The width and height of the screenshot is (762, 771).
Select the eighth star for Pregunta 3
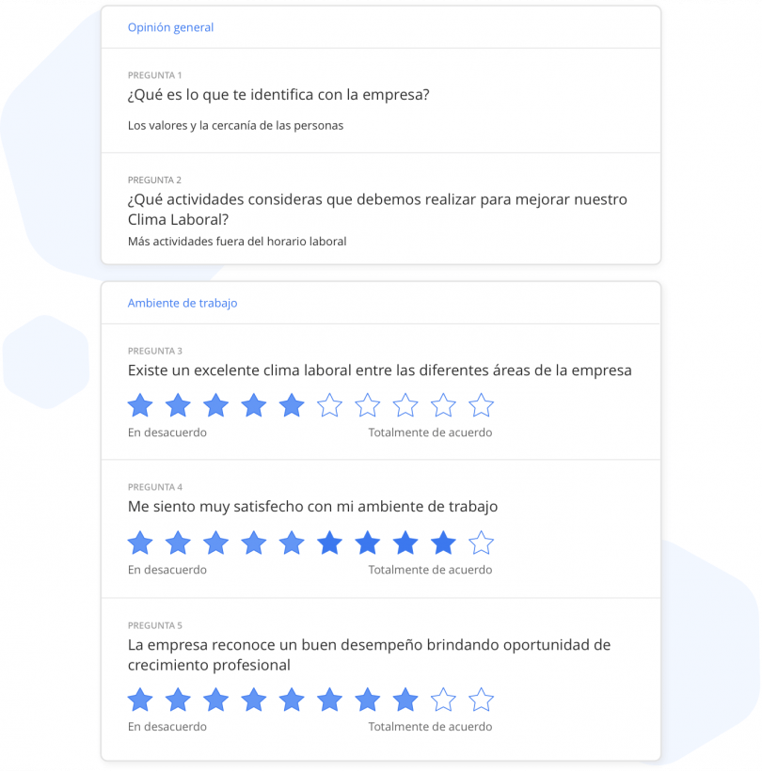(x=405, y=405)
